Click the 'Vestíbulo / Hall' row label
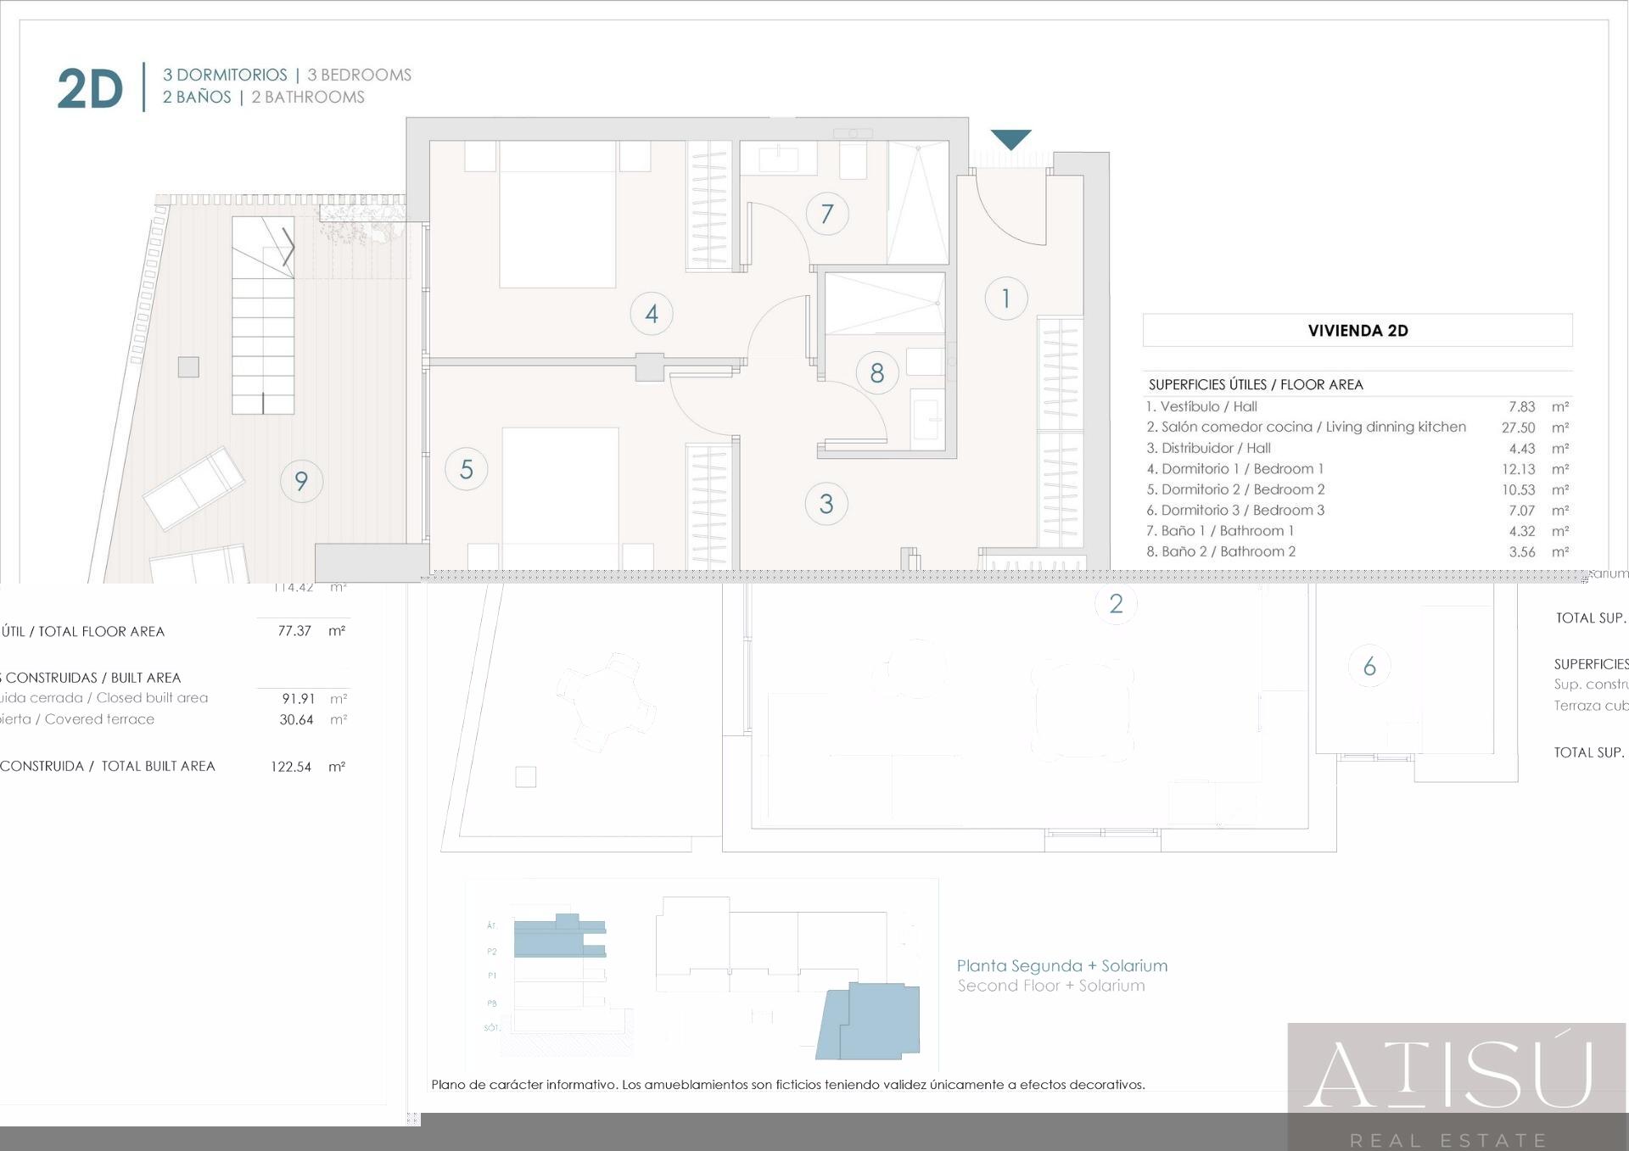This screenshot has height=1151, width=1629. 1201,406
